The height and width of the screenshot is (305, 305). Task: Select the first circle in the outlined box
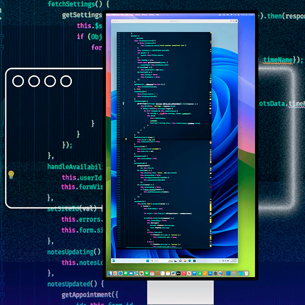[18, 81]
